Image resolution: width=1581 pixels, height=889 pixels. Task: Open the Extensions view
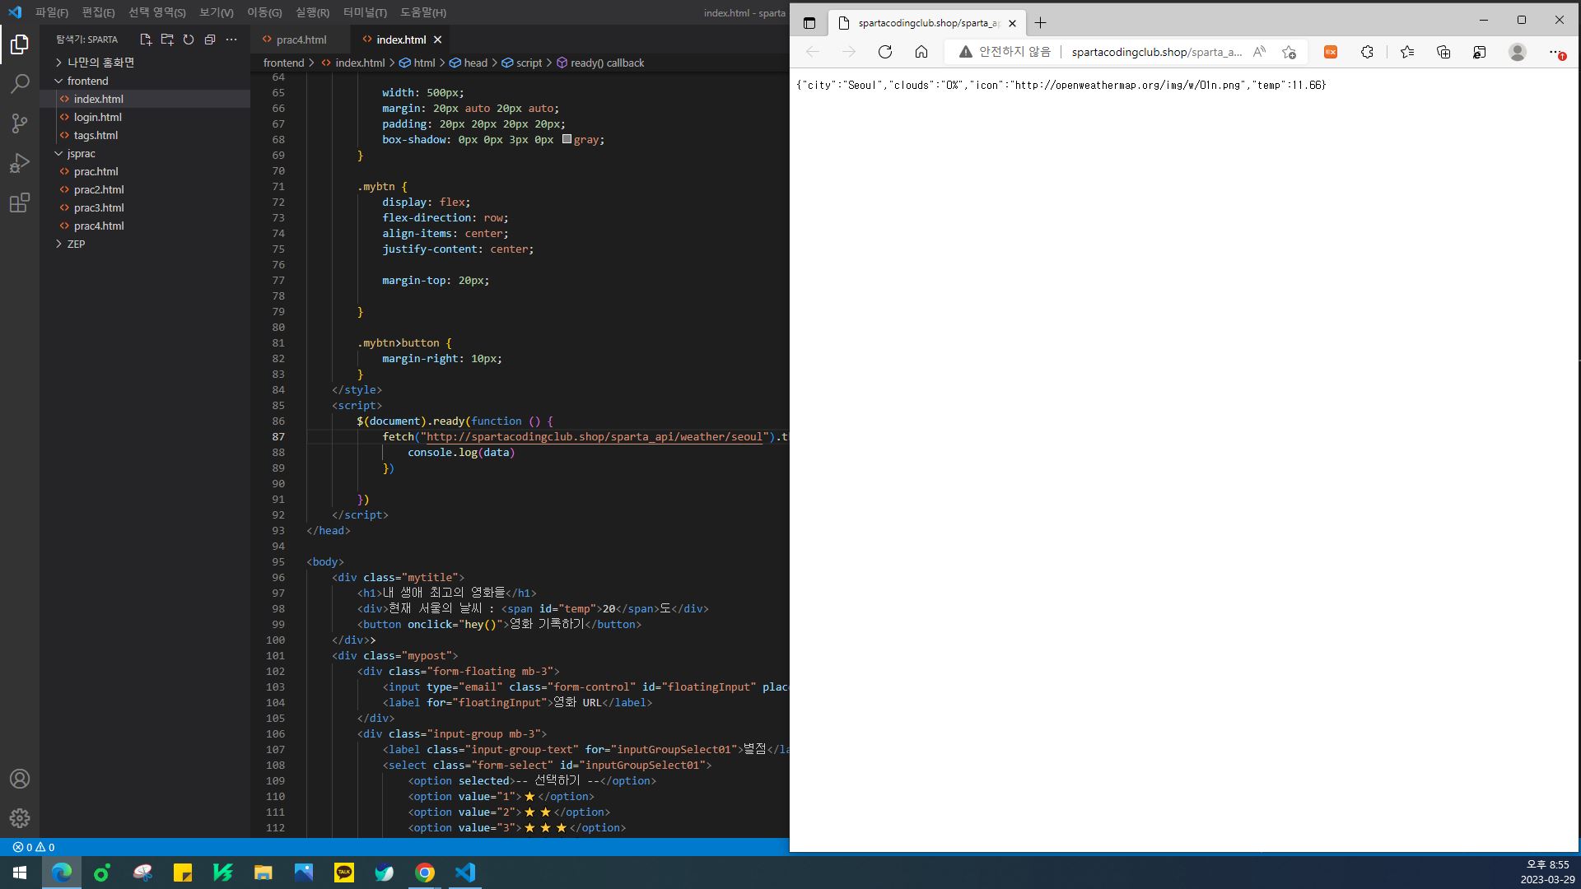(x=20, y=202)
